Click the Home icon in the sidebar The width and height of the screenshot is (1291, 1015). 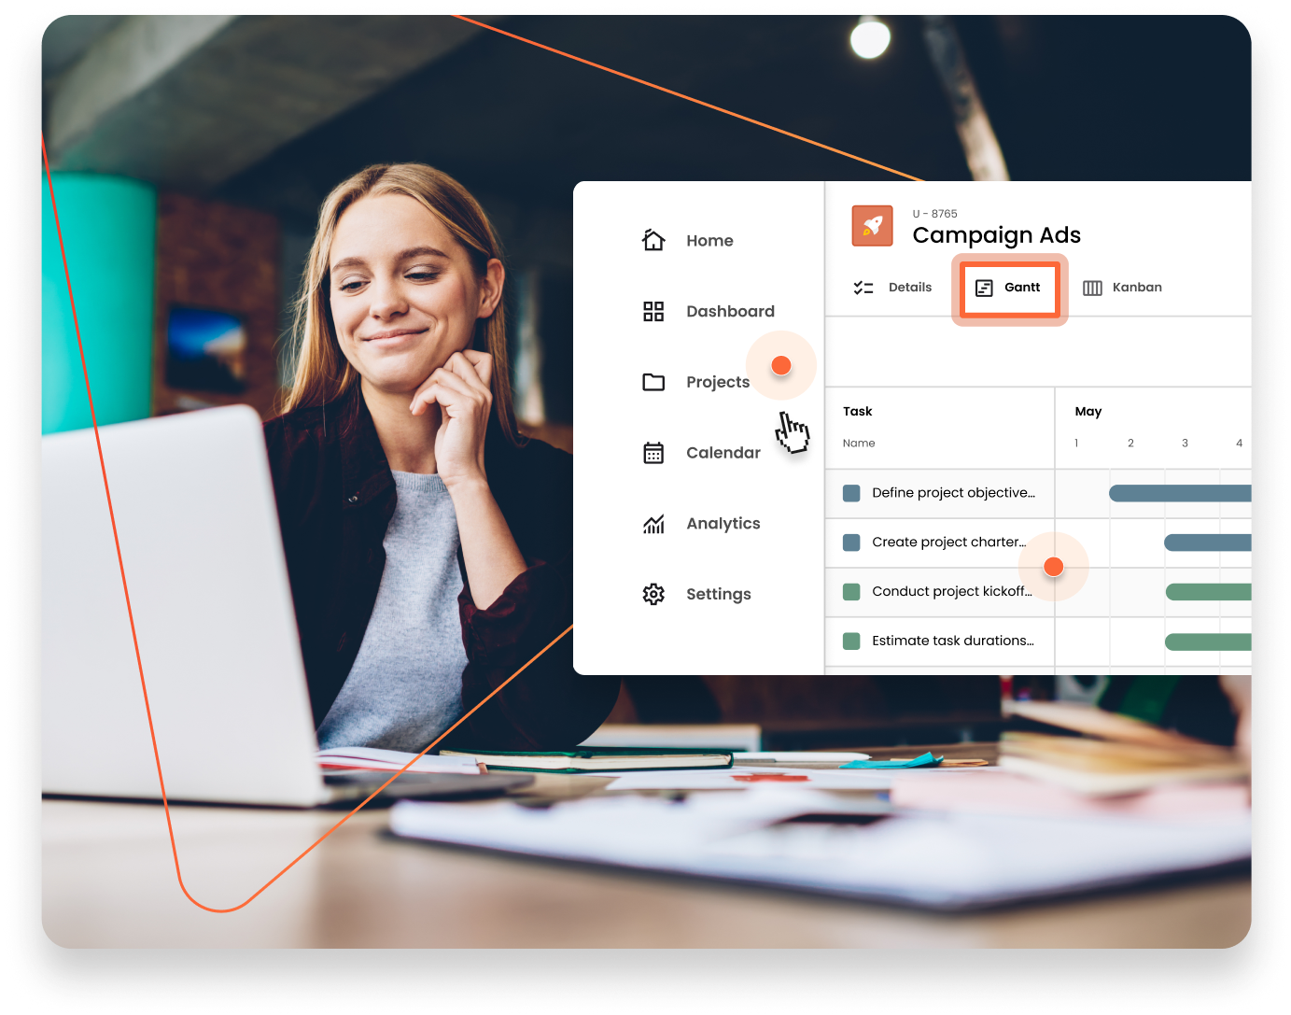[x=653, y=240]
